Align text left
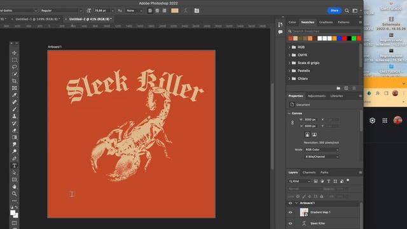The height and width of the screenshot is (229, 407). tap(150, 11)
